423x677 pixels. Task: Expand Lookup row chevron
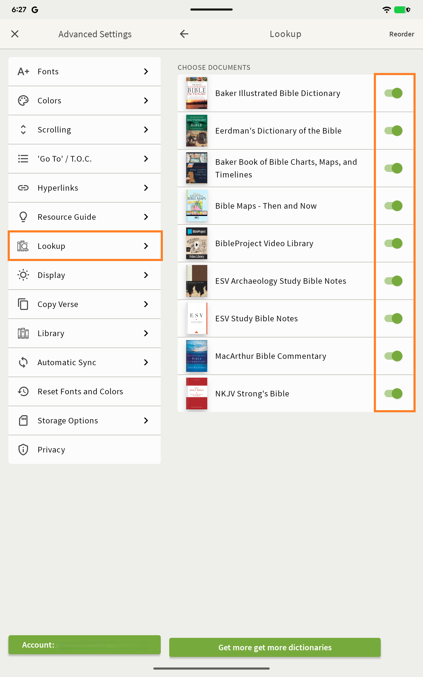(x=146, y=246)
